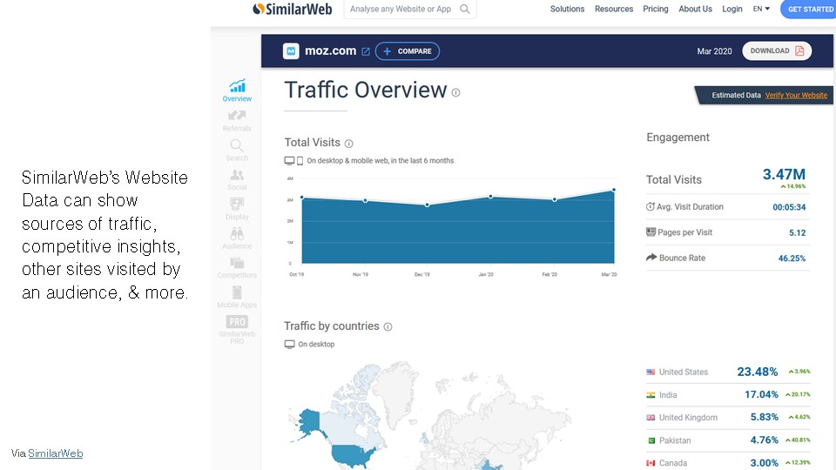Viewport: 836px width, 470px height.
Task: Click the 00:05:34 visit duration value
Action: 789,207
